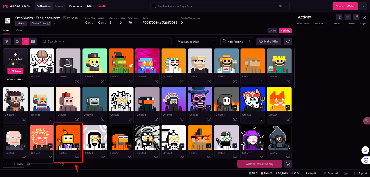Open Activity filter settings icon
The width and height of the screenshot is (370, 177).
pos(339,17)
